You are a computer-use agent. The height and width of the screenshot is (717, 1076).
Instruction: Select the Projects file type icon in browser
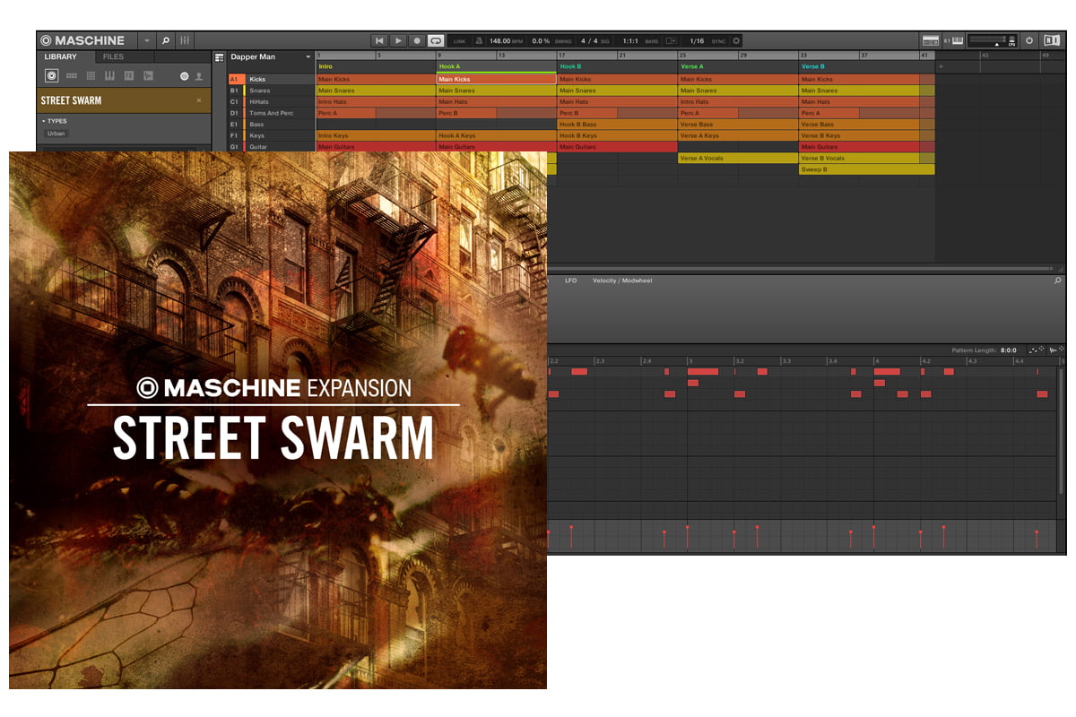(x=52, y=76)
